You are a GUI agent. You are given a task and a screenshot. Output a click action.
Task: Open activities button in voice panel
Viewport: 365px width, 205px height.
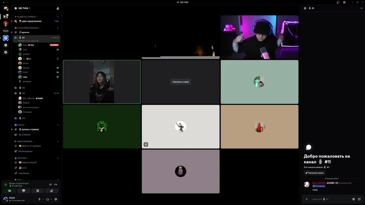coord(38,191)
